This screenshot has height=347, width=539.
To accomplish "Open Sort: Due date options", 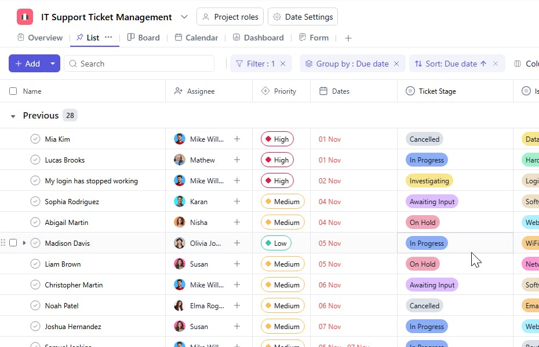I will [450, 64].
